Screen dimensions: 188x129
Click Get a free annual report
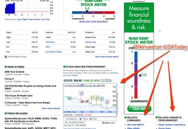coord(107,57)
